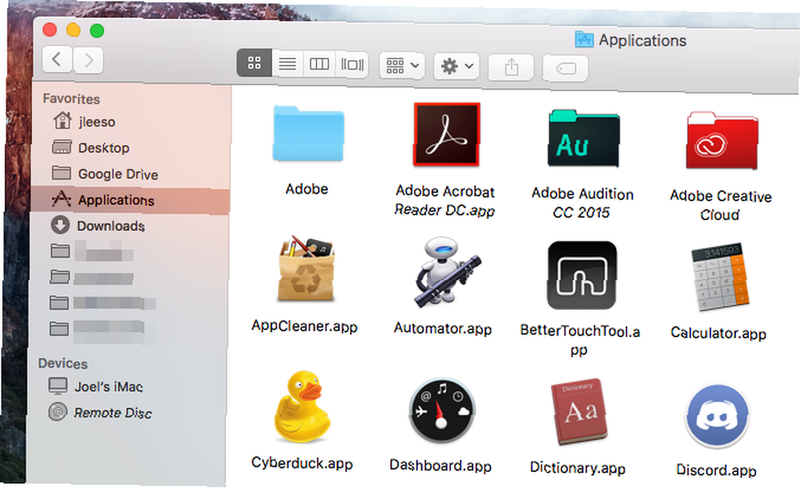801x499 pixels.
Task: Switch to Cover Flow view
Action: click(352, 64)
